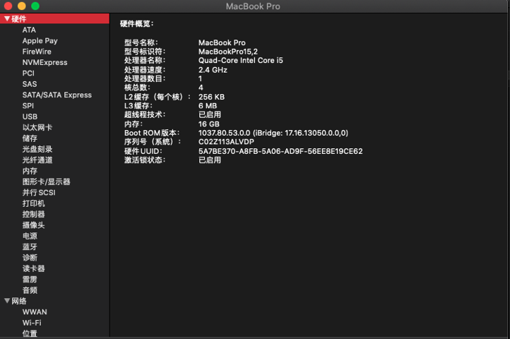Minimize the window with the yellow button
The image size is (510, 339).
point(22,6)
